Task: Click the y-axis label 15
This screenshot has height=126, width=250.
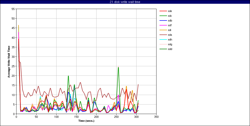Action: 13,85
